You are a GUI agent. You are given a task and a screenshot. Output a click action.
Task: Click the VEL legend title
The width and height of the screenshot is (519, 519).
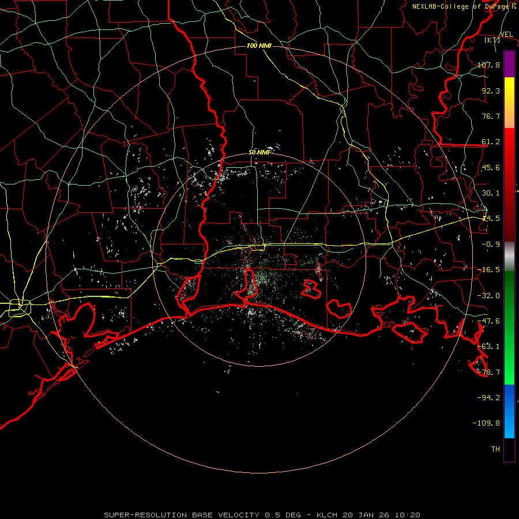pyautogui.click(x=506, y=35)
